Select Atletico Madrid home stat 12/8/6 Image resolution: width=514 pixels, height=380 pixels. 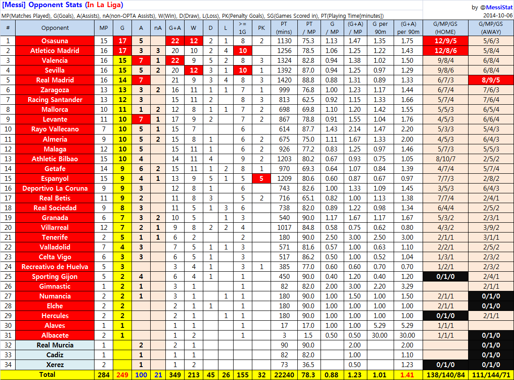(445, 51)
